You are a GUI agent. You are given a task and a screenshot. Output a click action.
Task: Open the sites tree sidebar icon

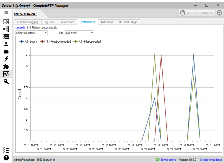click(6, 29)
